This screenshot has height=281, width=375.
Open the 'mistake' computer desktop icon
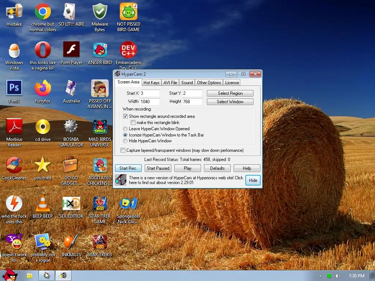point(14,11)
